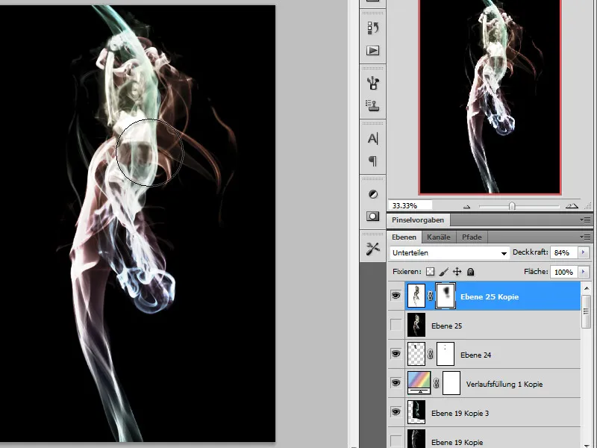Screen dimensions: 597x448
Task: Lock transparent pixels via Fixieren icon
Action: (429, 272)
